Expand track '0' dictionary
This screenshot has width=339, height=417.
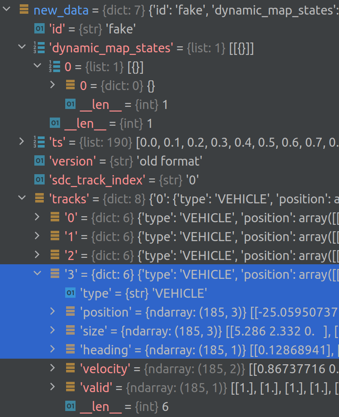(37, 218)
